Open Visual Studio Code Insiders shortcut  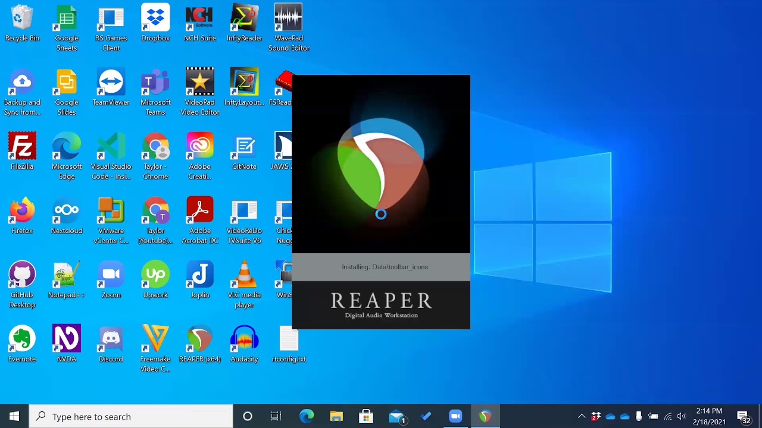point(111,157)
